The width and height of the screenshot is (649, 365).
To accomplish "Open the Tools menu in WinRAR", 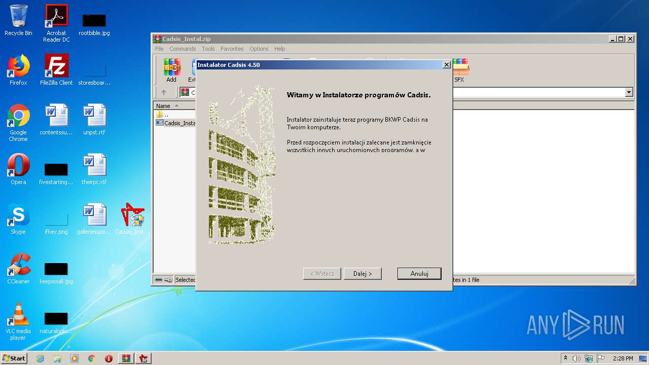I will pyautogui.click(x=208, y=49).
